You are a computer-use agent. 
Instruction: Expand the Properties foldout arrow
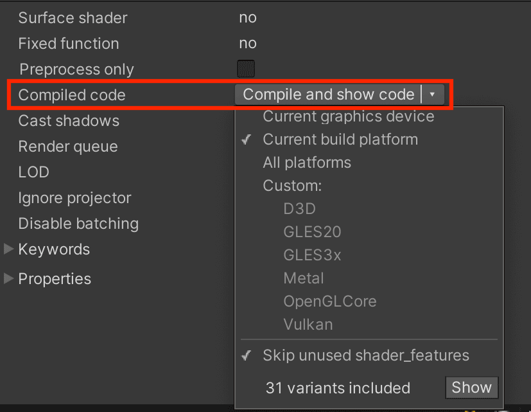[9, 278]
